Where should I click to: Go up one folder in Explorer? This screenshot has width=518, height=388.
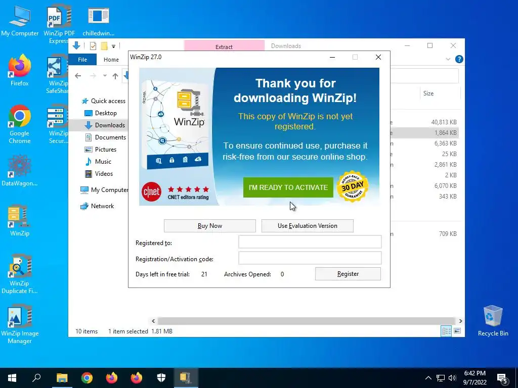tap(115, 76)
